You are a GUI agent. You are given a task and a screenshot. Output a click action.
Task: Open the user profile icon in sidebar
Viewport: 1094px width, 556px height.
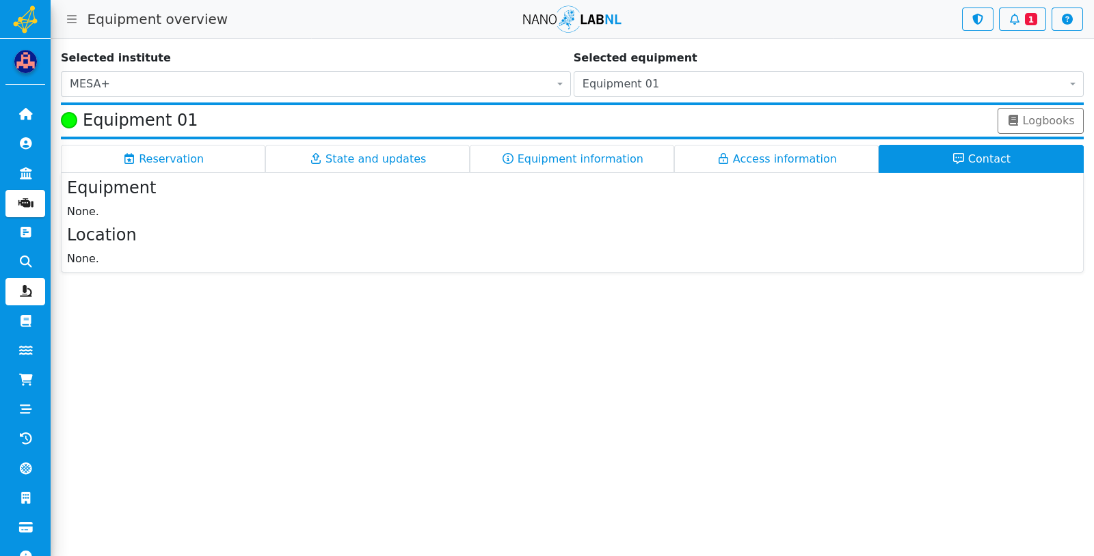click(x=25, y=143)
